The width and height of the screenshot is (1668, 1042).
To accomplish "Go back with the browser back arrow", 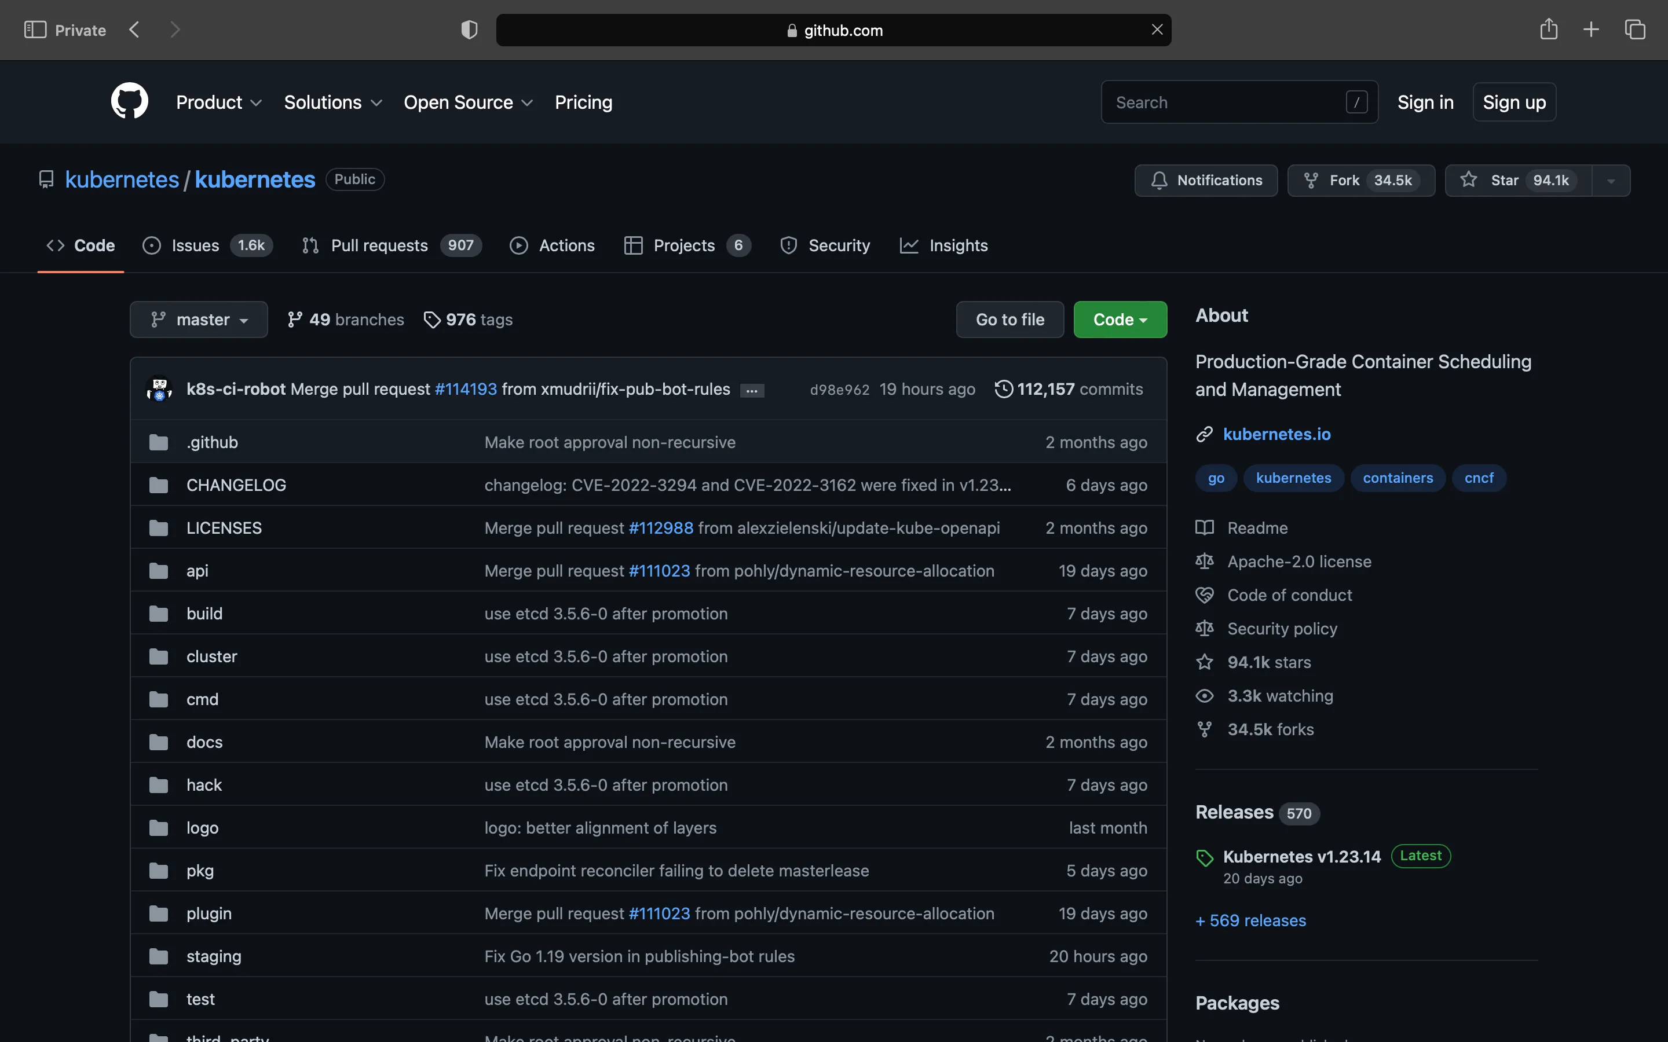I will click(134, 30).
